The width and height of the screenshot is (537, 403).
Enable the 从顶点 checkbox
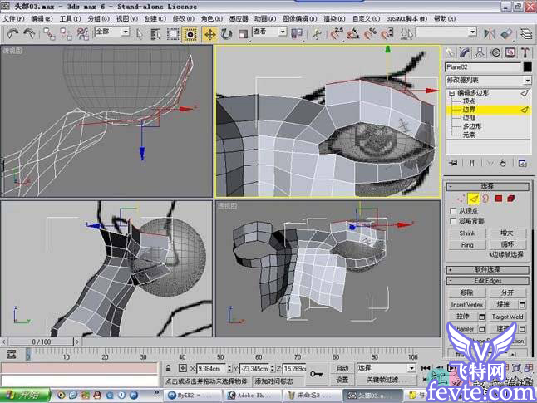(453, 210)
